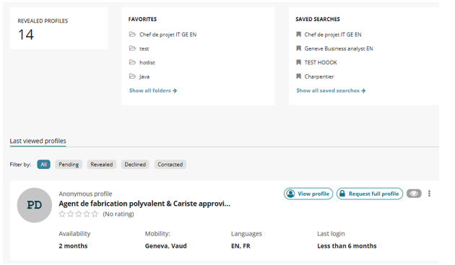This screenshot has height=265, width=455.
Task: Open saved search TEST HOOOK
Action: (x=321, y=62)
